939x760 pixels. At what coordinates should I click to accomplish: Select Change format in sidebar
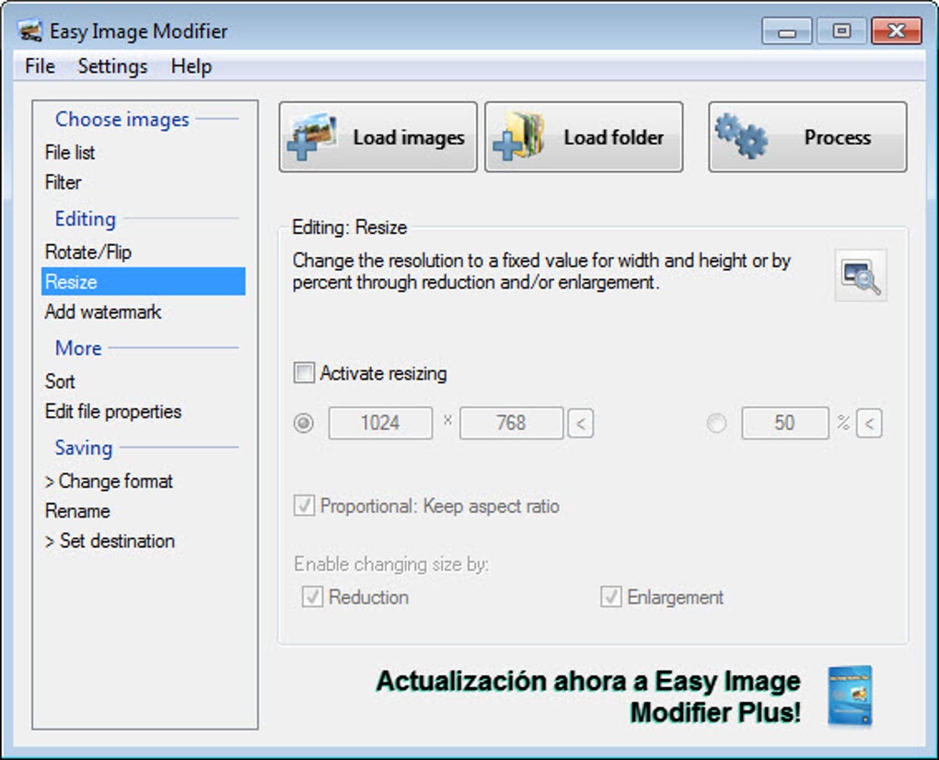[143, 481]
